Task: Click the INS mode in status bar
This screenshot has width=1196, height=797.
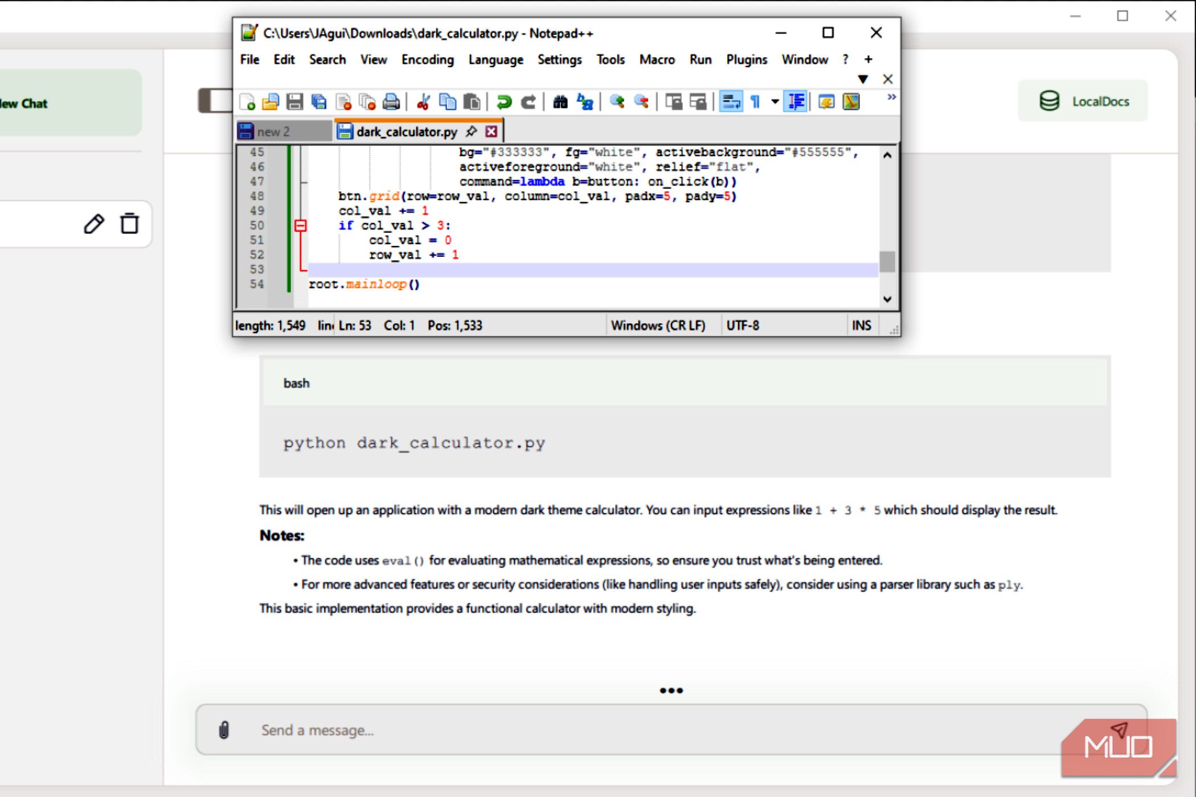Action: (x=861, y=326)
